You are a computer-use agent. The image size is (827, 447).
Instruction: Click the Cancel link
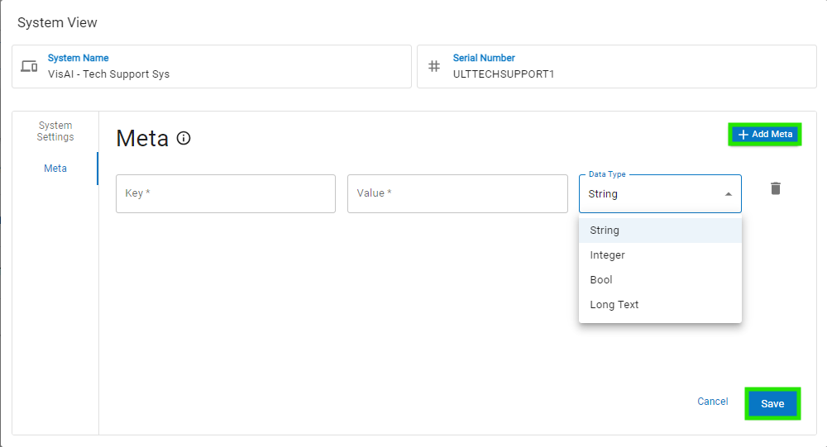[712, 402]
